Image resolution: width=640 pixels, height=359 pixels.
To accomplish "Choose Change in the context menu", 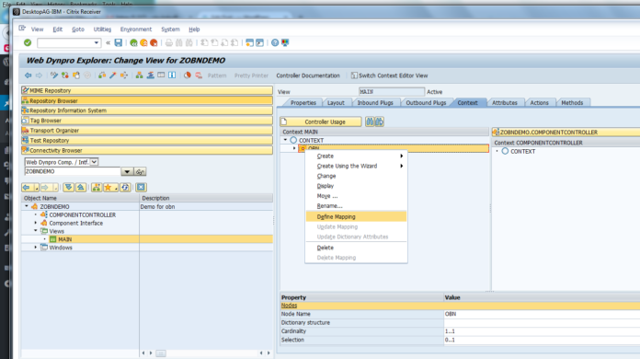I will click(x=326, y=176).
